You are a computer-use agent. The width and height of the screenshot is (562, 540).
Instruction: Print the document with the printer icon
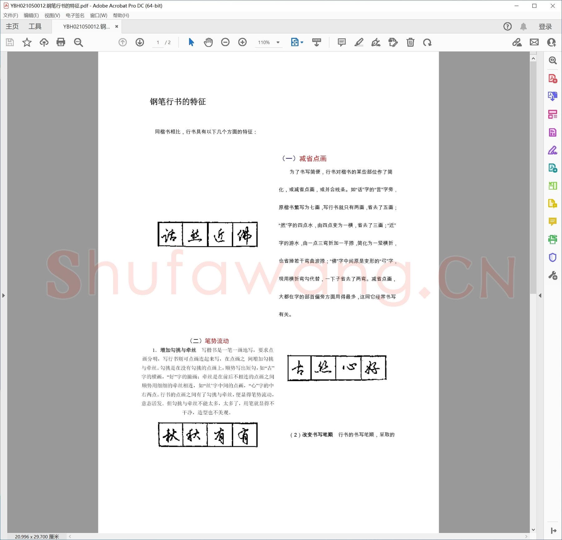pyautogui.click(x=61, y=42)
